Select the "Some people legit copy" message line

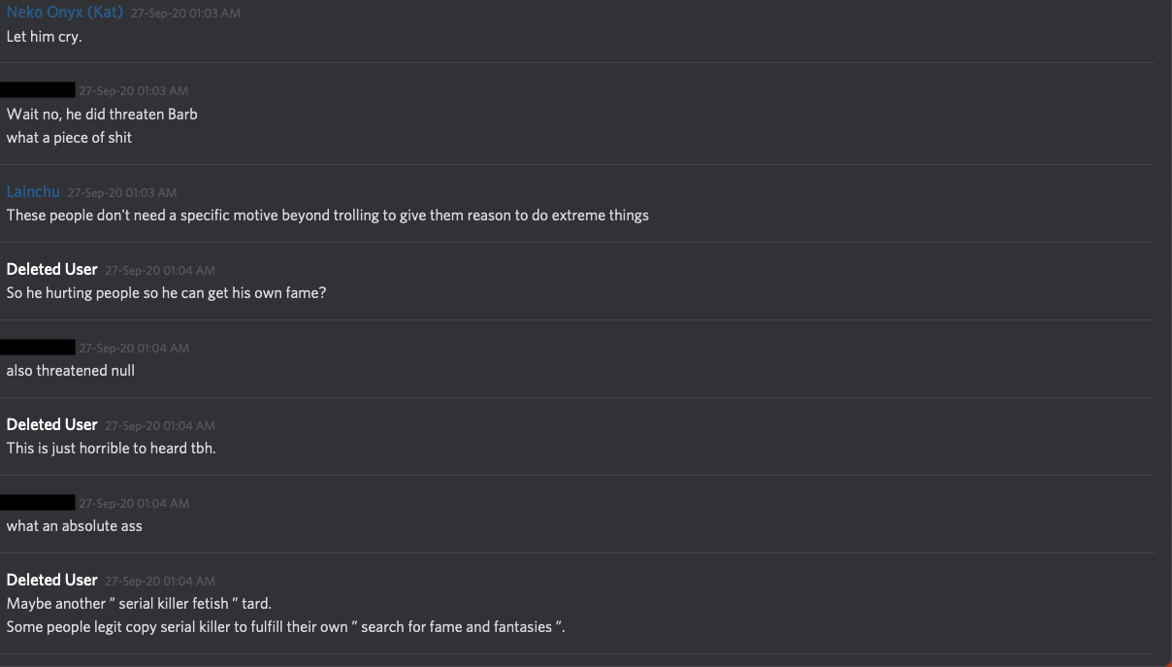pos(285,627)
